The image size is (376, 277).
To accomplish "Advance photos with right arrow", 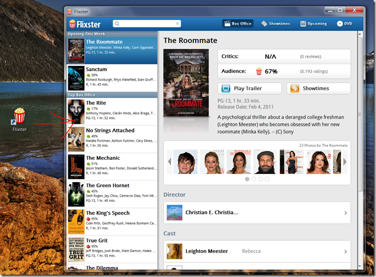I will point(344,162).
